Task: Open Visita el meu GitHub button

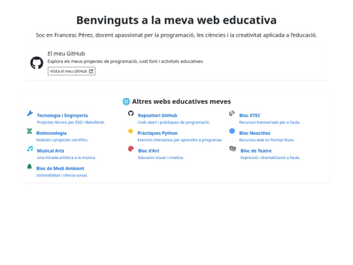Action: point(71,71)
